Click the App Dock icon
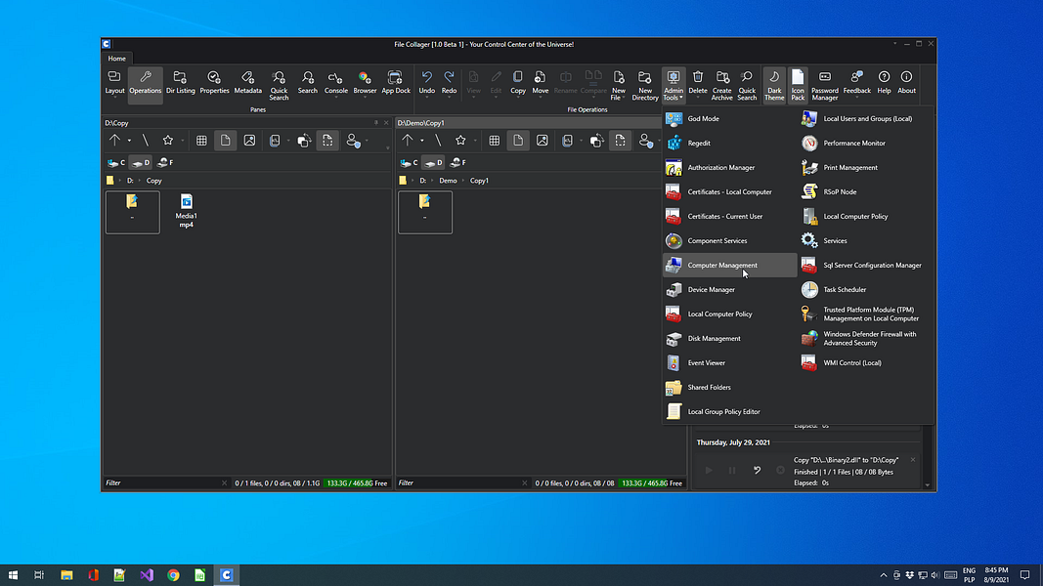Screen dimensions: 1043x586 pyautogui.click(x=395, y=82)
